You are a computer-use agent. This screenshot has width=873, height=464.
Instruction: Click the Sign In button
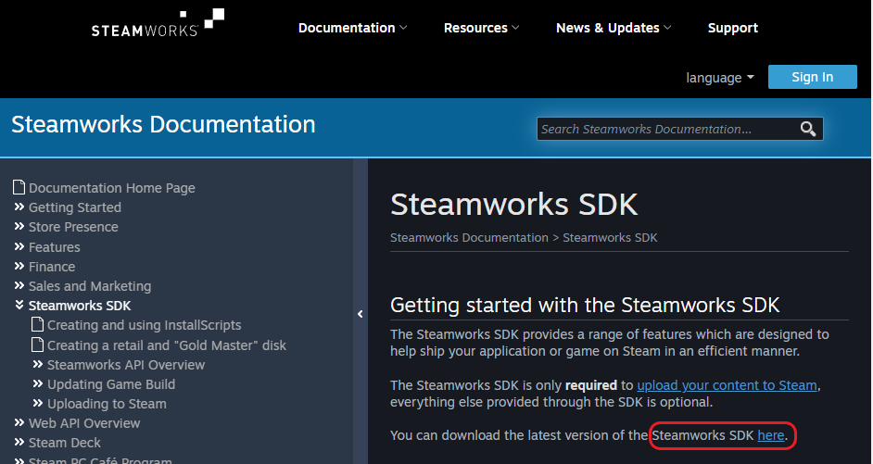click(813, 77)
